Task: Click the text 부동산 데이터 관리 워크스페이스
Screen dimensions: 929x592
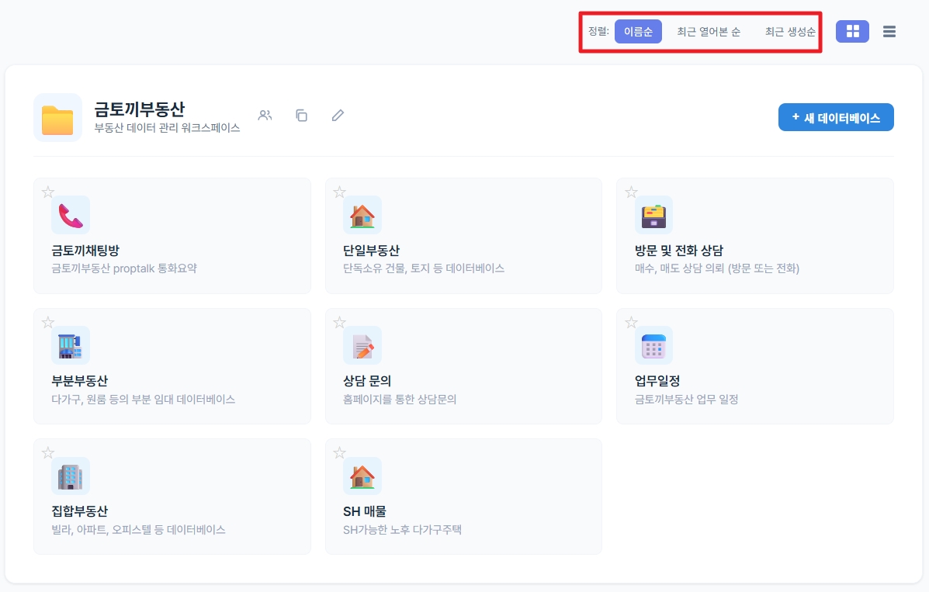Action: [x=167, y=128]
